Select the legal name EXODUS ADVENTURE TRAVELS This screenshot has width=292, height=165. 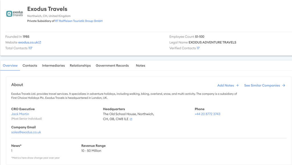[212, 42]
